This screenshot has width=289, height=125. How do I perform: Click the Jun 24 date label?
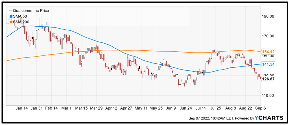(186, 108)
